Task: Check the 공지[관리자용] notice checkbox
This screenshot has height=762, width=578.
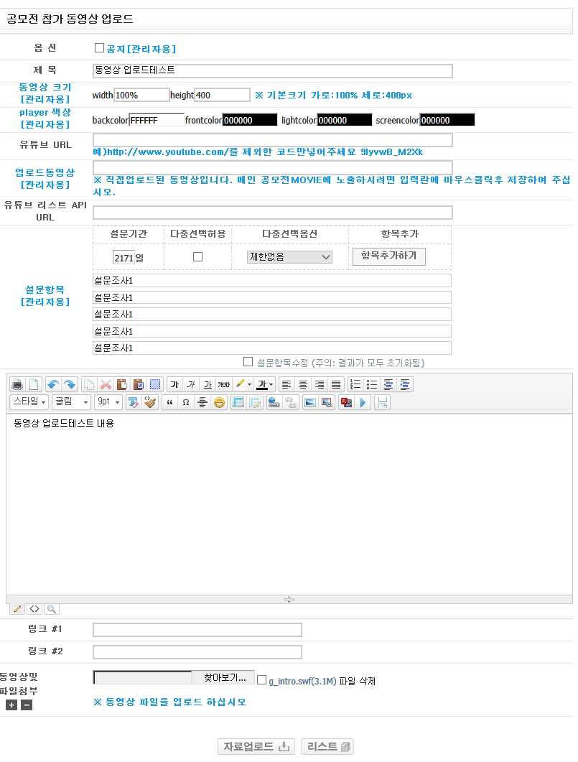Action: click(x=99, y=47)
